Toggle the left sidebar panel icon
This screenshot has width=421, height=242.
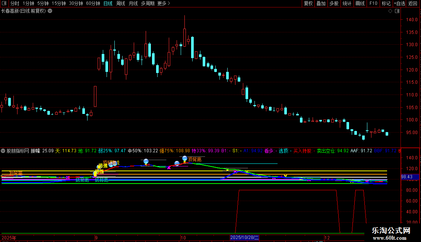click(x=4, y=3)
